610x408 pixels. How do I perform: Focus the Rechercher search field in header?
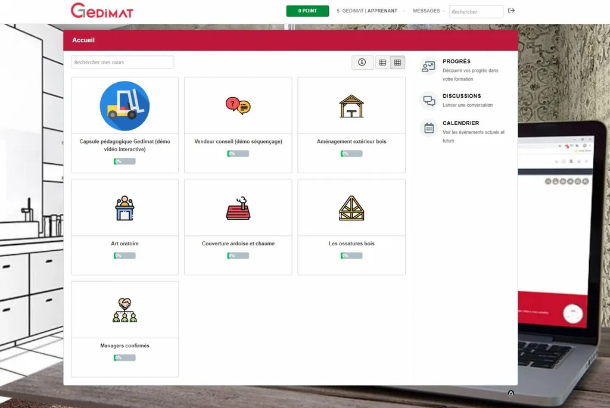tap(476, 12)
